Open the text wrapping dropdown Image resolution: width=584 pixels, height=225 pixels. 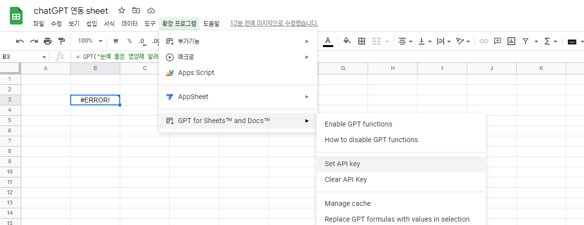444,41
